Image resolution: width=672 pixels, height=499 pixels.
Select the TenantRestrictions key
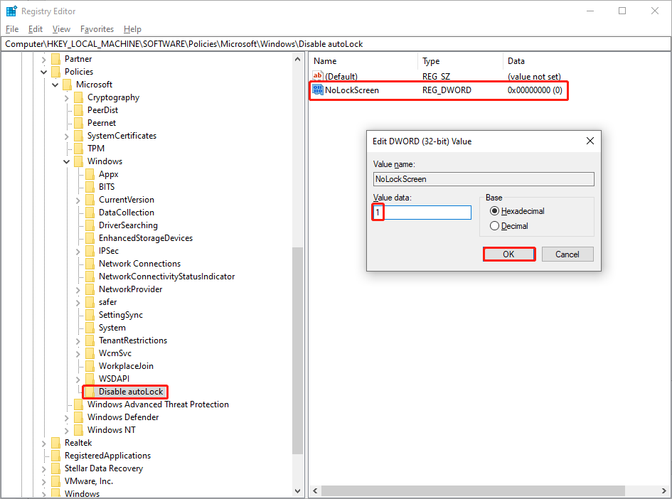coord(133,340)
